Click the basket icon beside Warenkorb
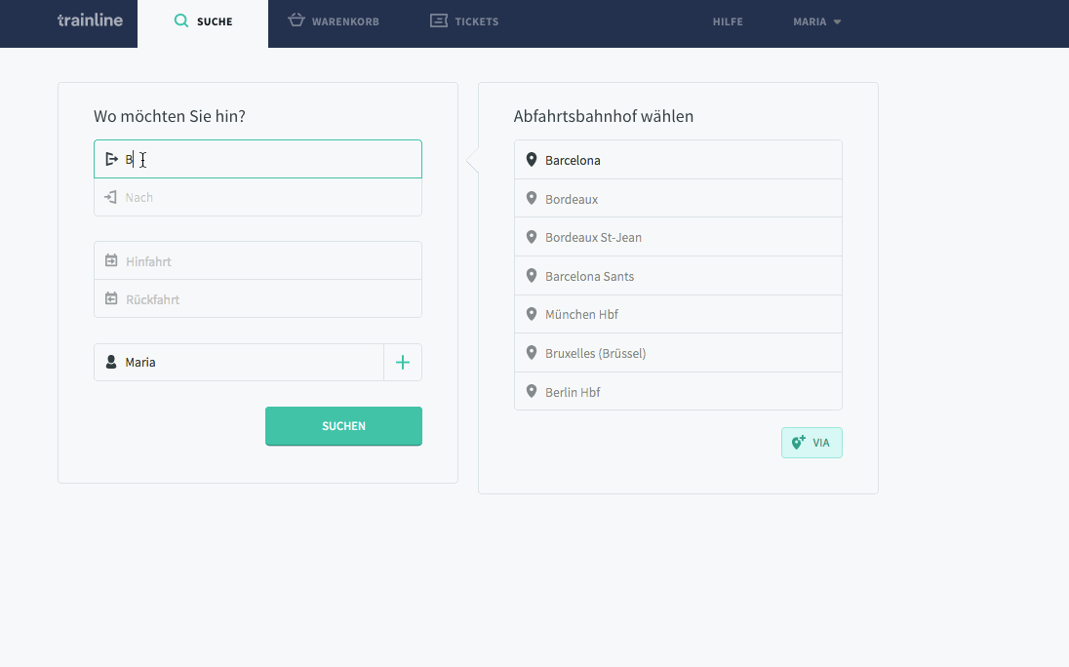Image resolution: width=1069 pixels, height=667 pixels. tap(297, 20)
